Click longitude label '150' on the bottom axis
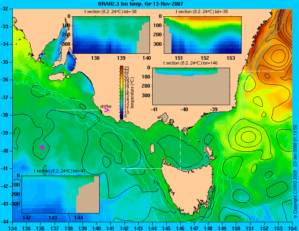 236,228
